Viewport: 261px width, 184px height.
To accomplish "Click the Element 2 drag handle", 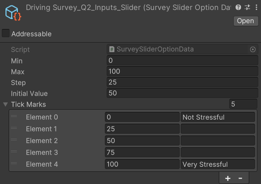I will click(x=14, y=140).
